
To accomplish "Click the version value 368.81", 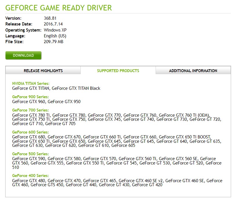I will [x=50, y=18].
